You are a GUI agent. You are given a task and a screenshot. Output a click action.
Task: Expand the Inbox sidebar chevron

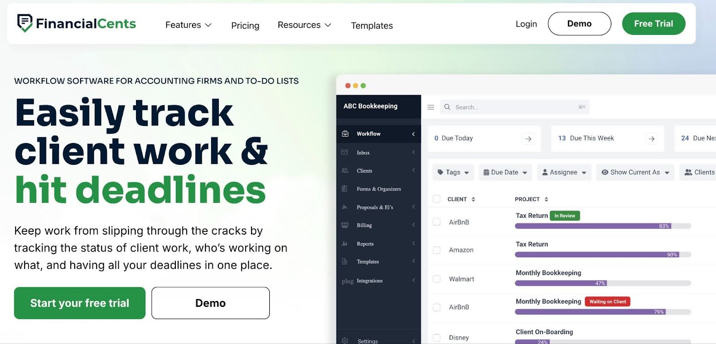[413, 152]
